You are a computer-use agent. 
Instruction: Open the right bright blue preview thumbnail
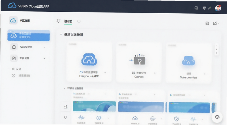(x=189, y=107)
